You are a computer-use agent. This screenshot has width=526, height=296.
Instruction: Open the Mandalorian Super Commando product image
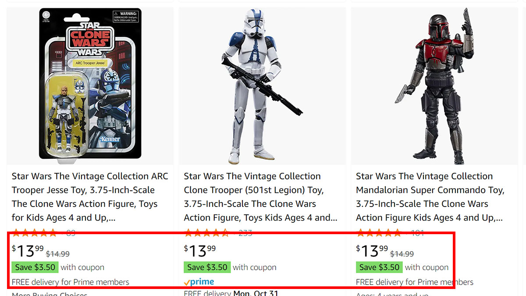(x=434, y=86)
